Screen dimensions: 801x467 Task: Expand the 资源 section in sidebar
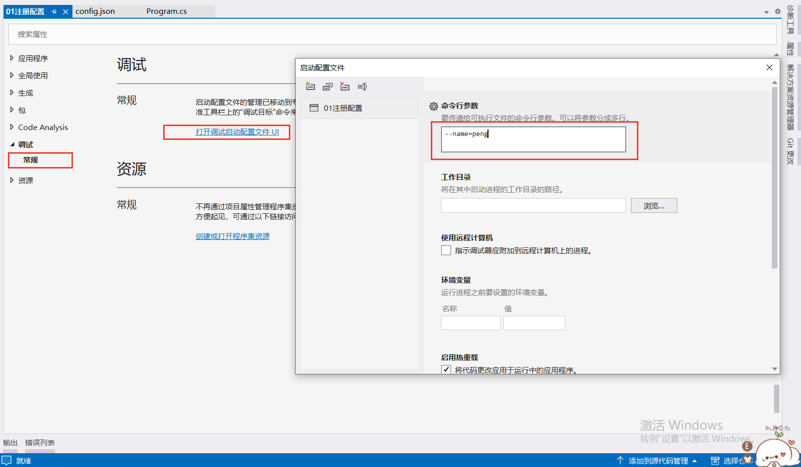coord(12,180)
